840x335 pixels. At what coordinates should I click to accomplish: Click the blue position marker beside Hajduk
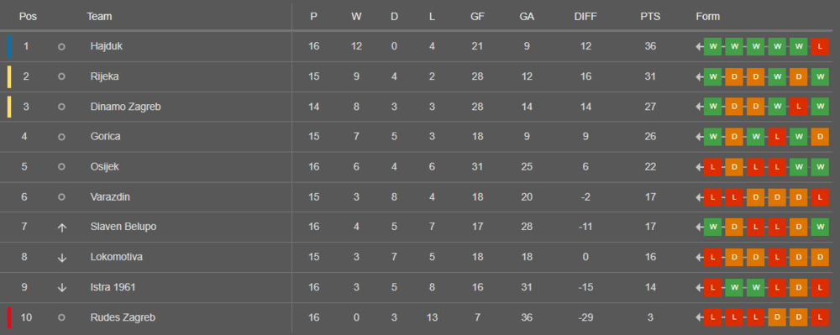tap(9, 46)
